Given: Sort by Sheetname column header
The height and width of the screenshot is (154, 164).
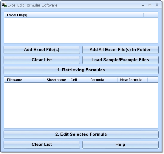Looking at the screenshot, I should pos(56,80).
